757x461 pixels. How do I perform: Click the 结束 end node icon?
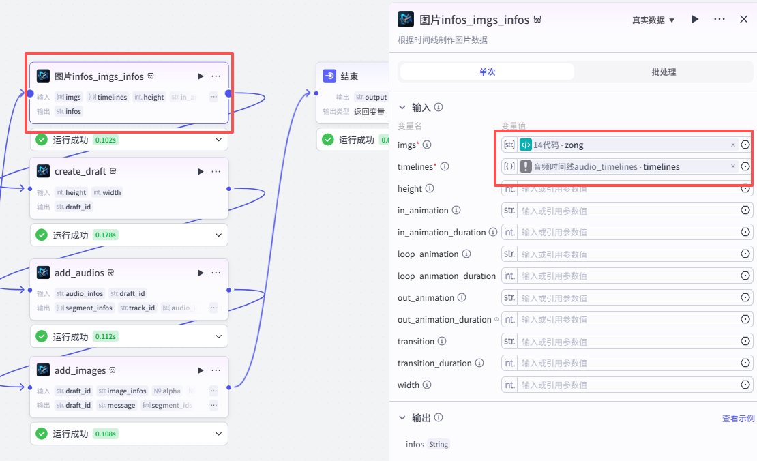[329, 76]
